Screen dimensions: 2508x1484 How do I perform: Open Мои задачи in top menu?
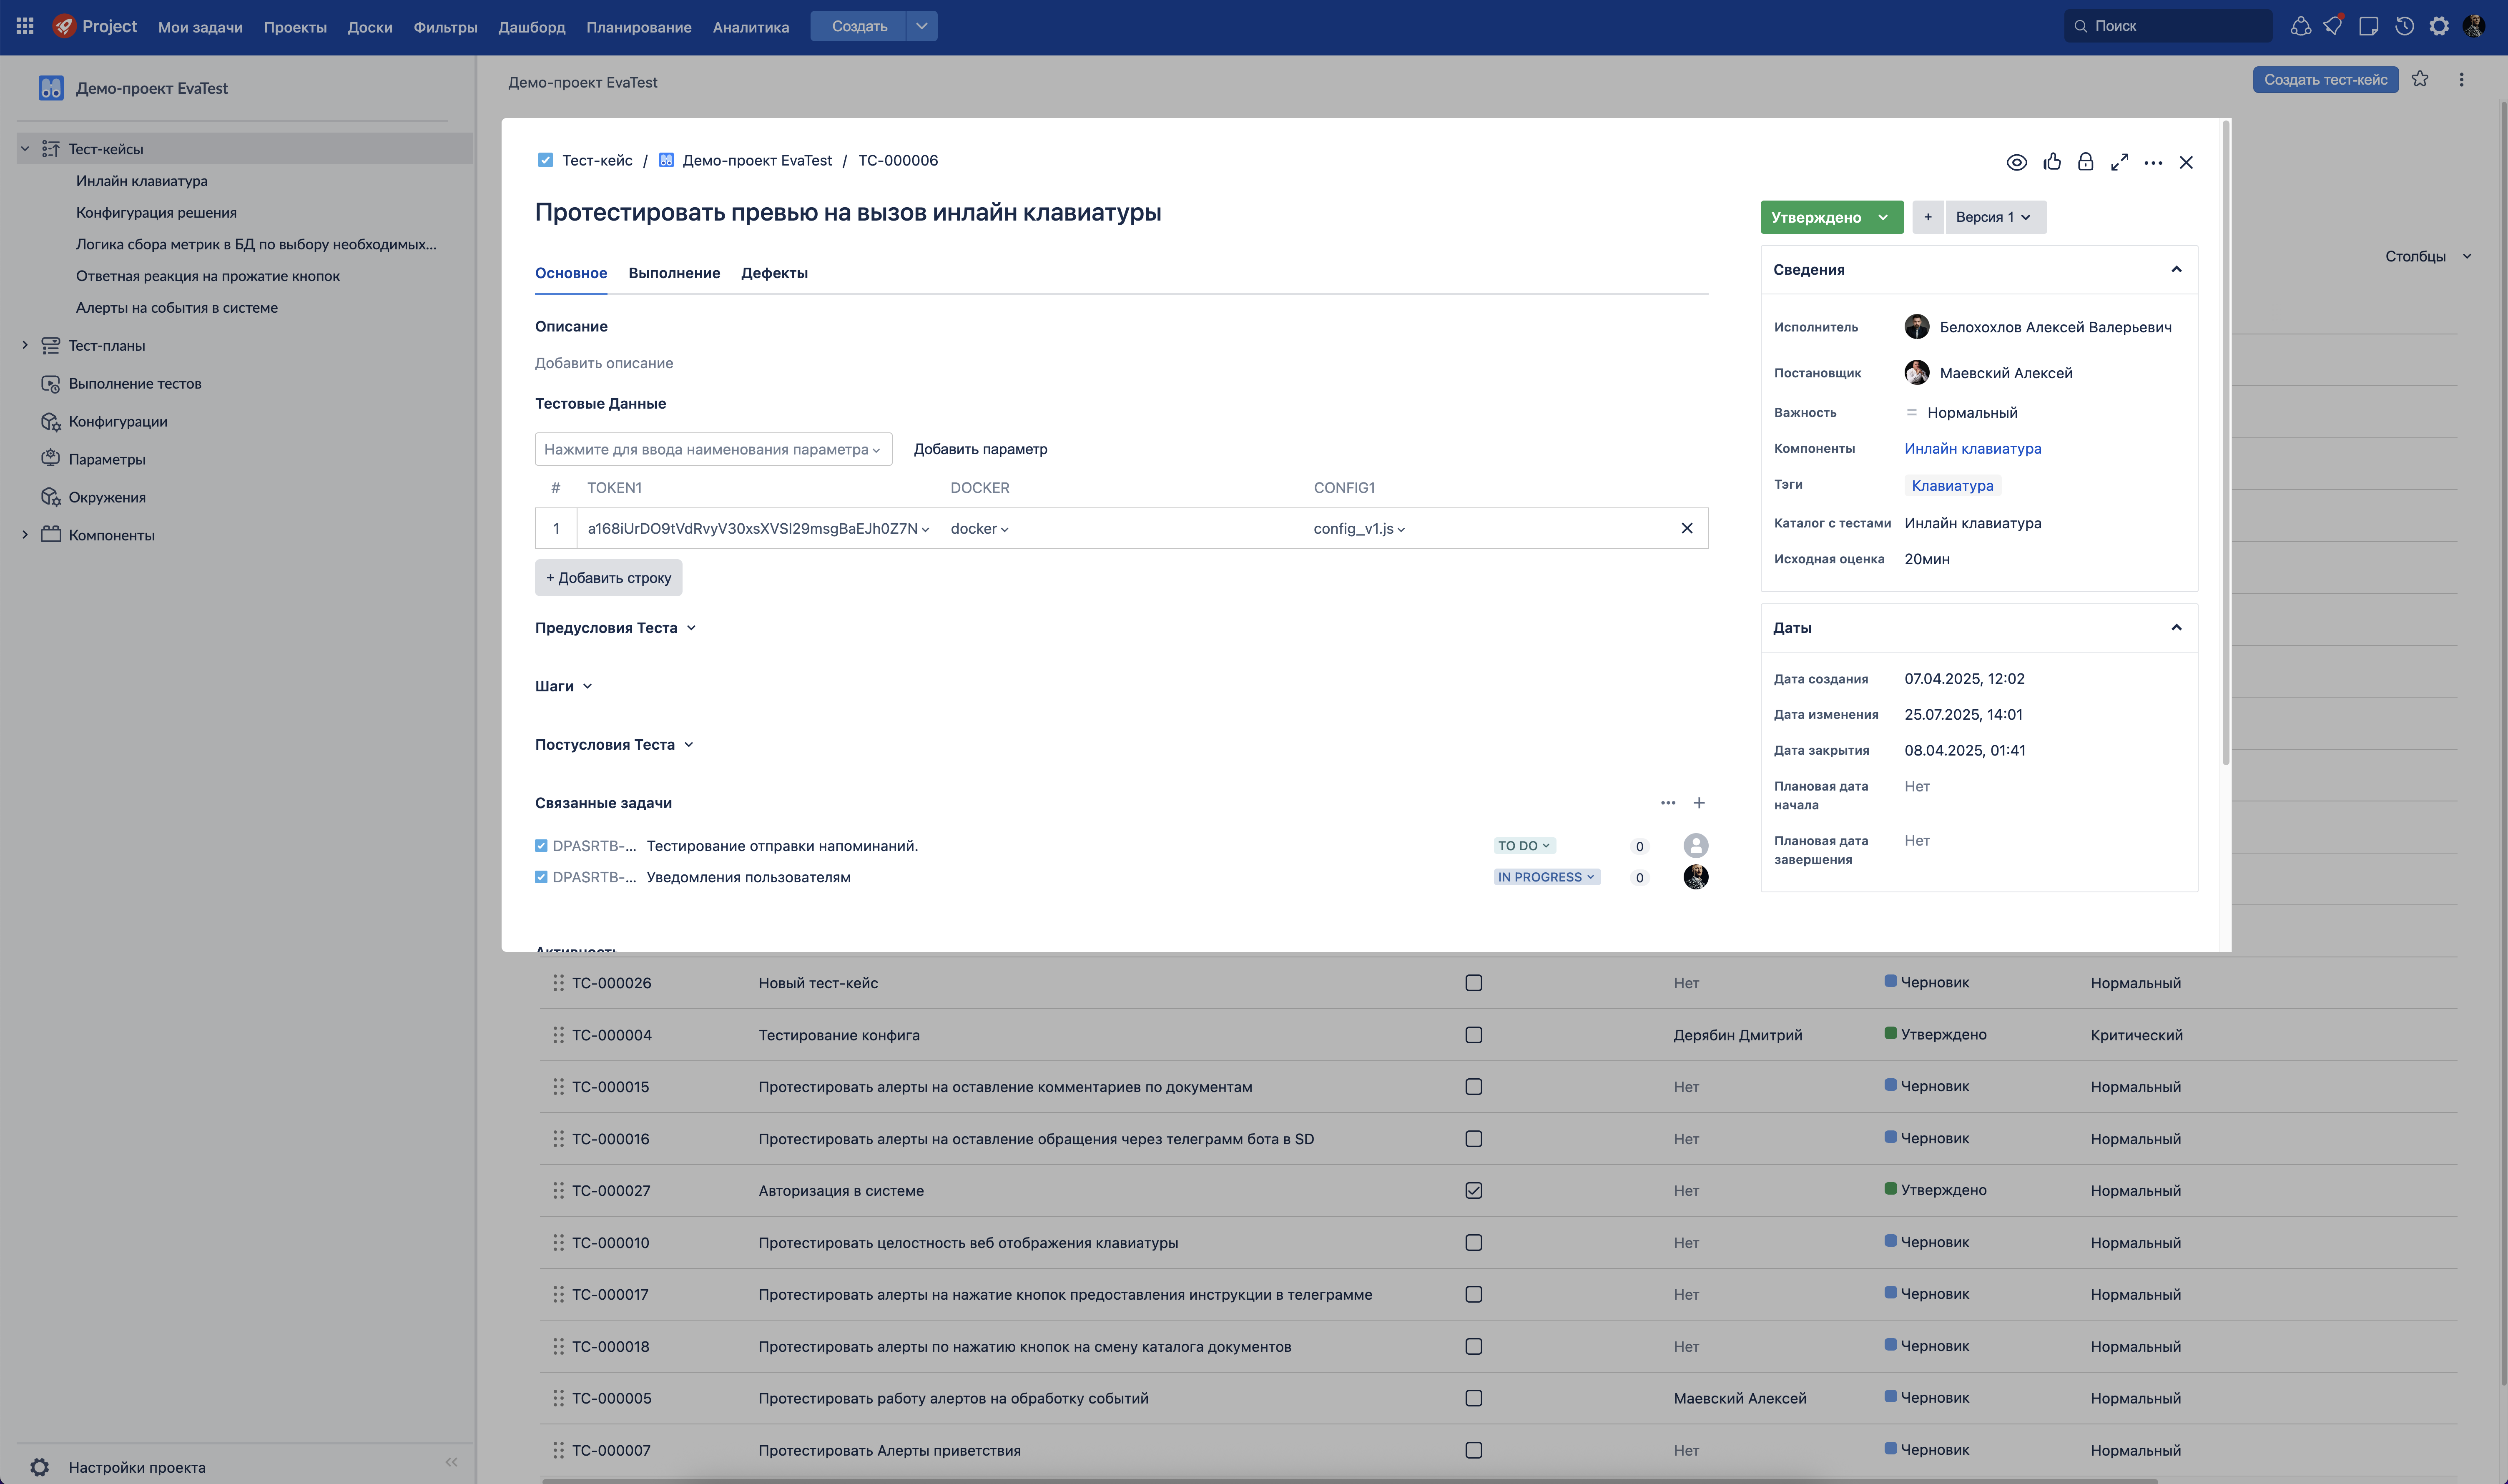click(200, 27)
